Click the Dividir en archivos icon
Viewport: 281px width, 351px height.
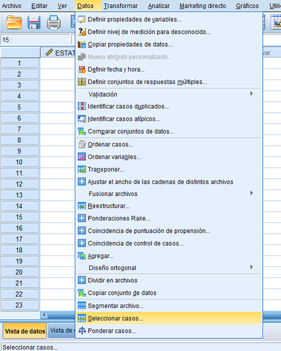pos(82,281)
